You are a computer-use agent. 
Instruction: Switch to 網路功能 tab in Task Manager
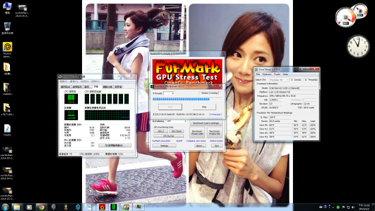coord(107,87)
